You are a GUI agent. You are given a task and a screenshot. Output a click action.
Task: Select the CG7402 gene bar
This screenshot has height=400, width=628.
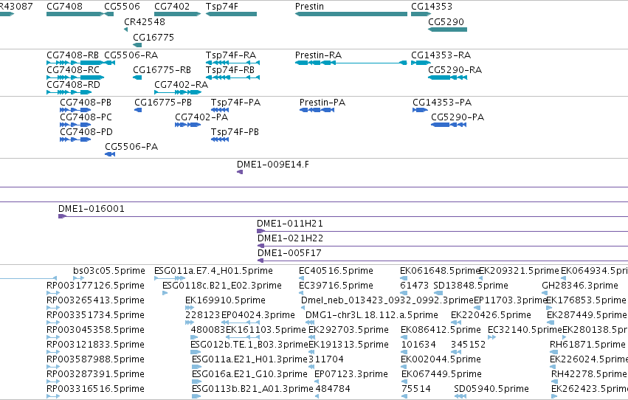tap(177, 14)
